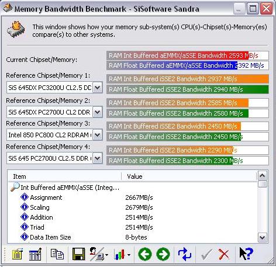Click the orange RAM Int iSSE2 2937 MB/s bar
Image resolution: width=276 pixels, height=267 pixels.
pyautogui.click(x=188, y=79)
